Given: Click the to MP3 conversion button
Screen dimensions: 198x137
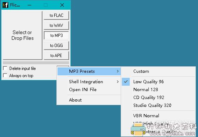Looking at the screenshot, I should pos(56,36).
